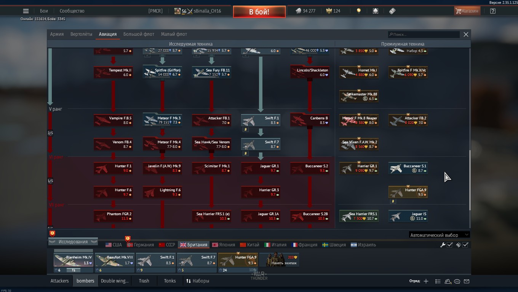Switch to the Большой флот tab

coord(139,34)
